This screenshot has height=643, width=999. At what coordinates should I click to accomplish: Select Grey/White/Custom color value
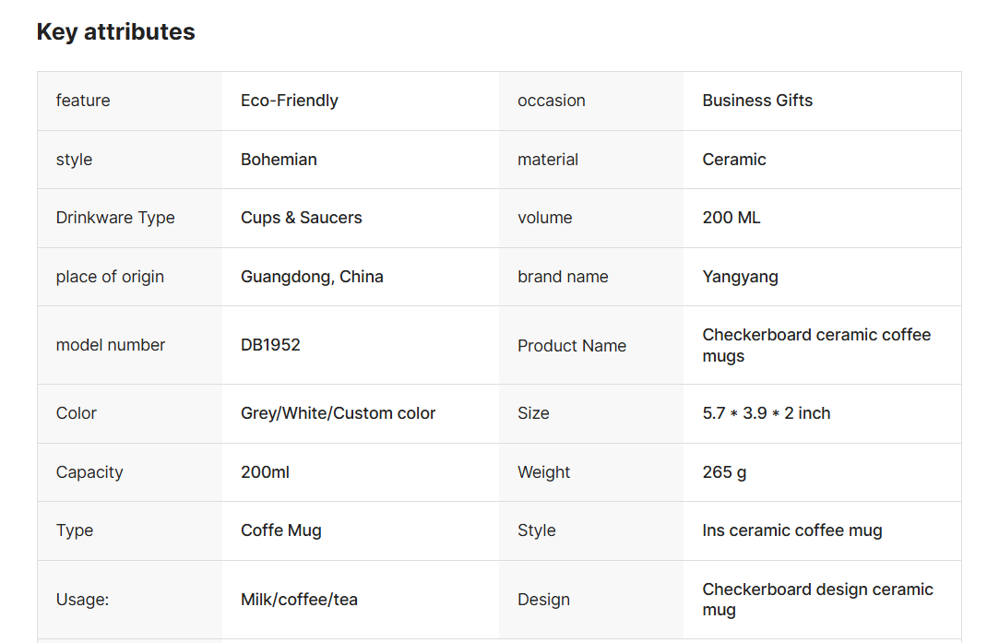pos(338,413)
